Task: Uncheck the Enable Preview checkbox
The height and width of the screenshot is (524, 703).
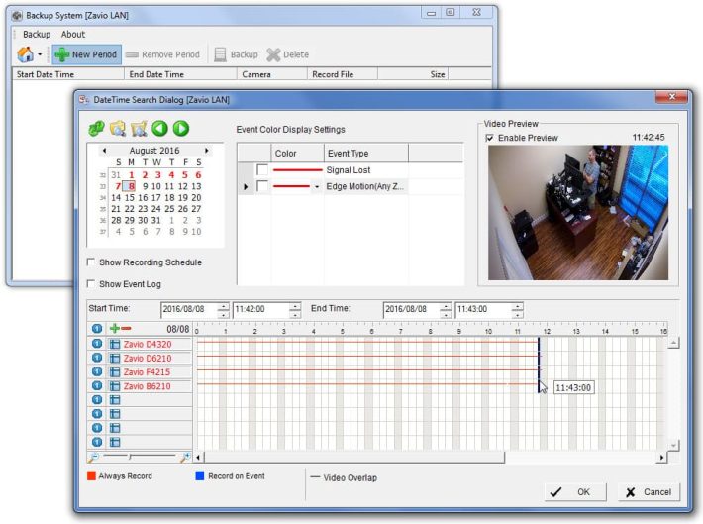Action: point(490,138)
